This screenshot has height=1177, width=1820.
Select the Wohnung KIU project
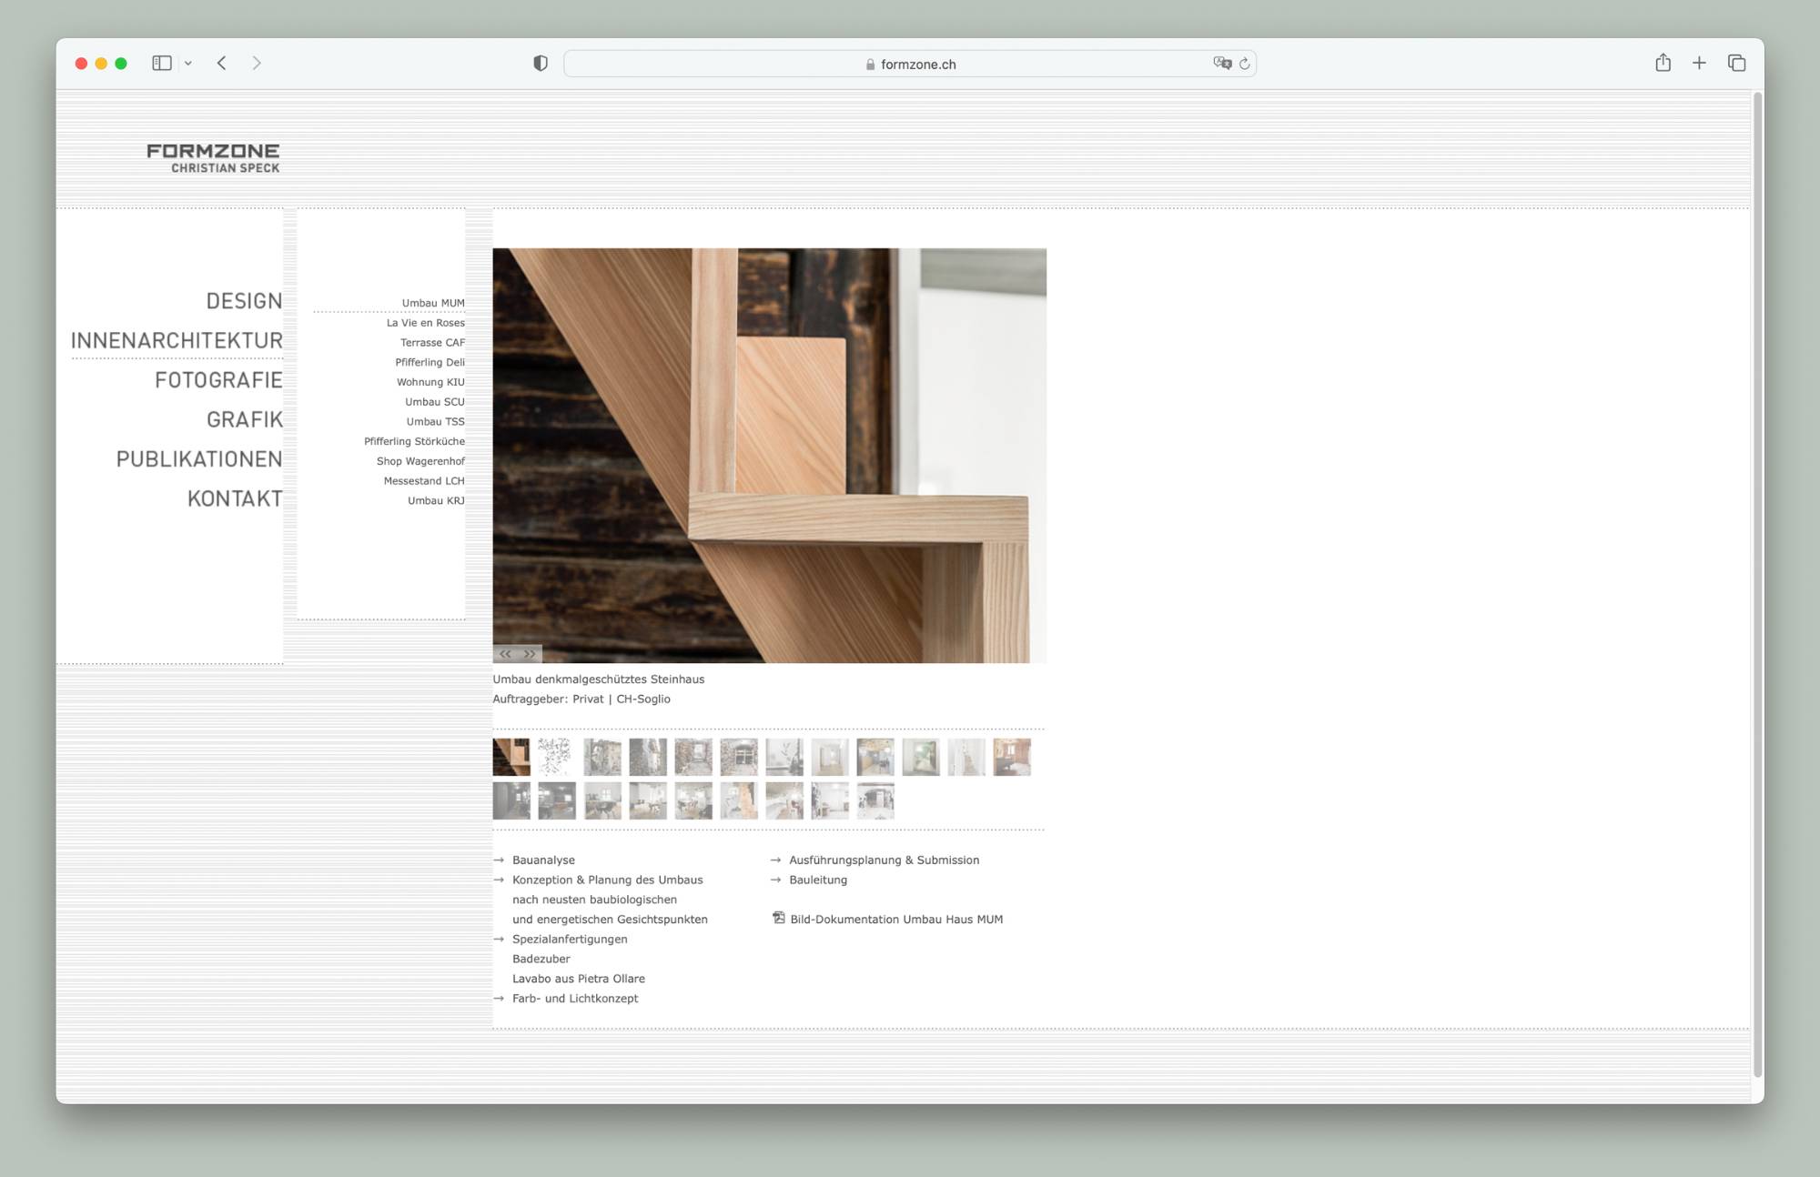[430, 382]
